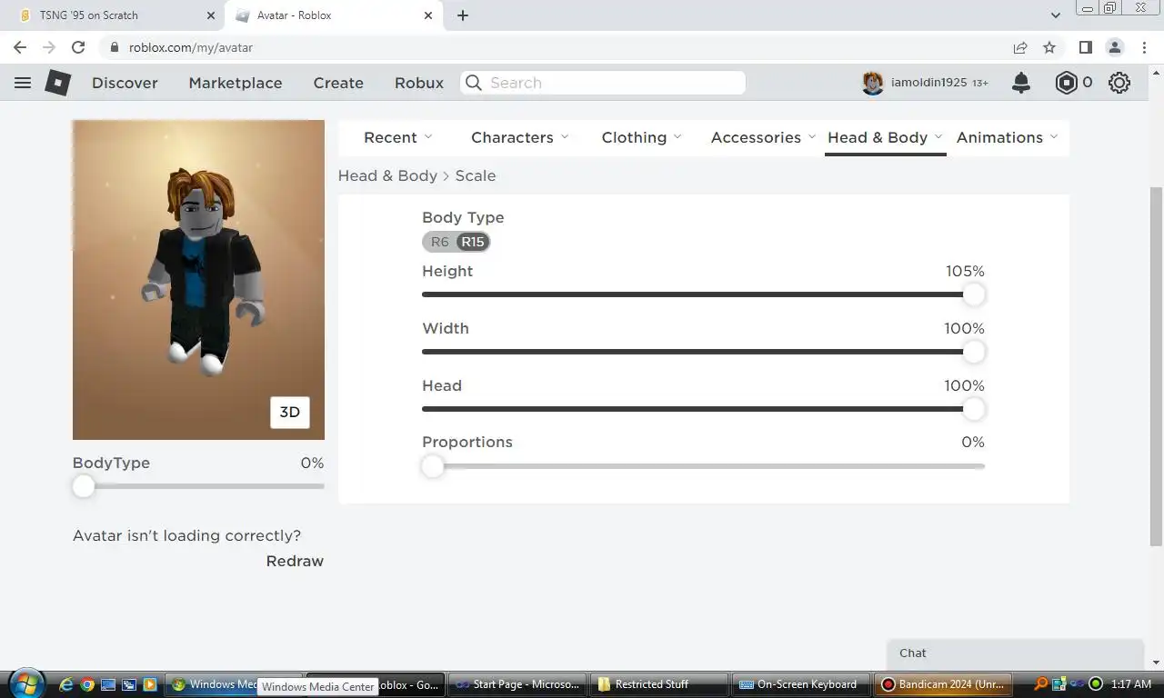Screen dimensions: 1164x698
Task: Open the Chrome profile icon
Action: tap(1114, 47)
